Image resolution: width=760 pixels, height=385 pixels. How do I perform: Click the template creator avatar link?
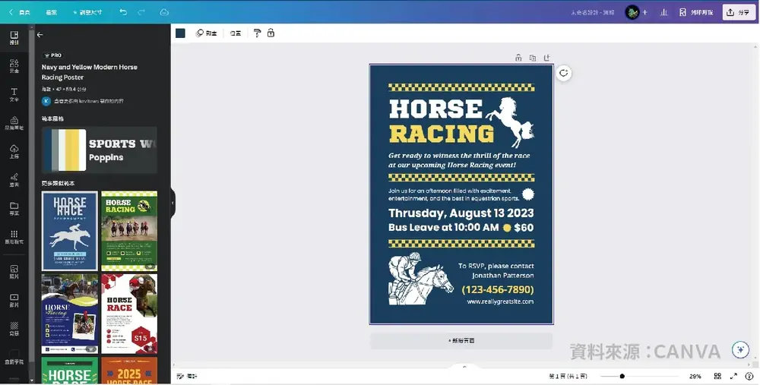point(46,101)
